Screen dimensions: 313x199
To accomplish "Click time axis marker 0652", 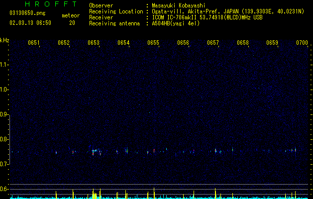I will 64,43.
